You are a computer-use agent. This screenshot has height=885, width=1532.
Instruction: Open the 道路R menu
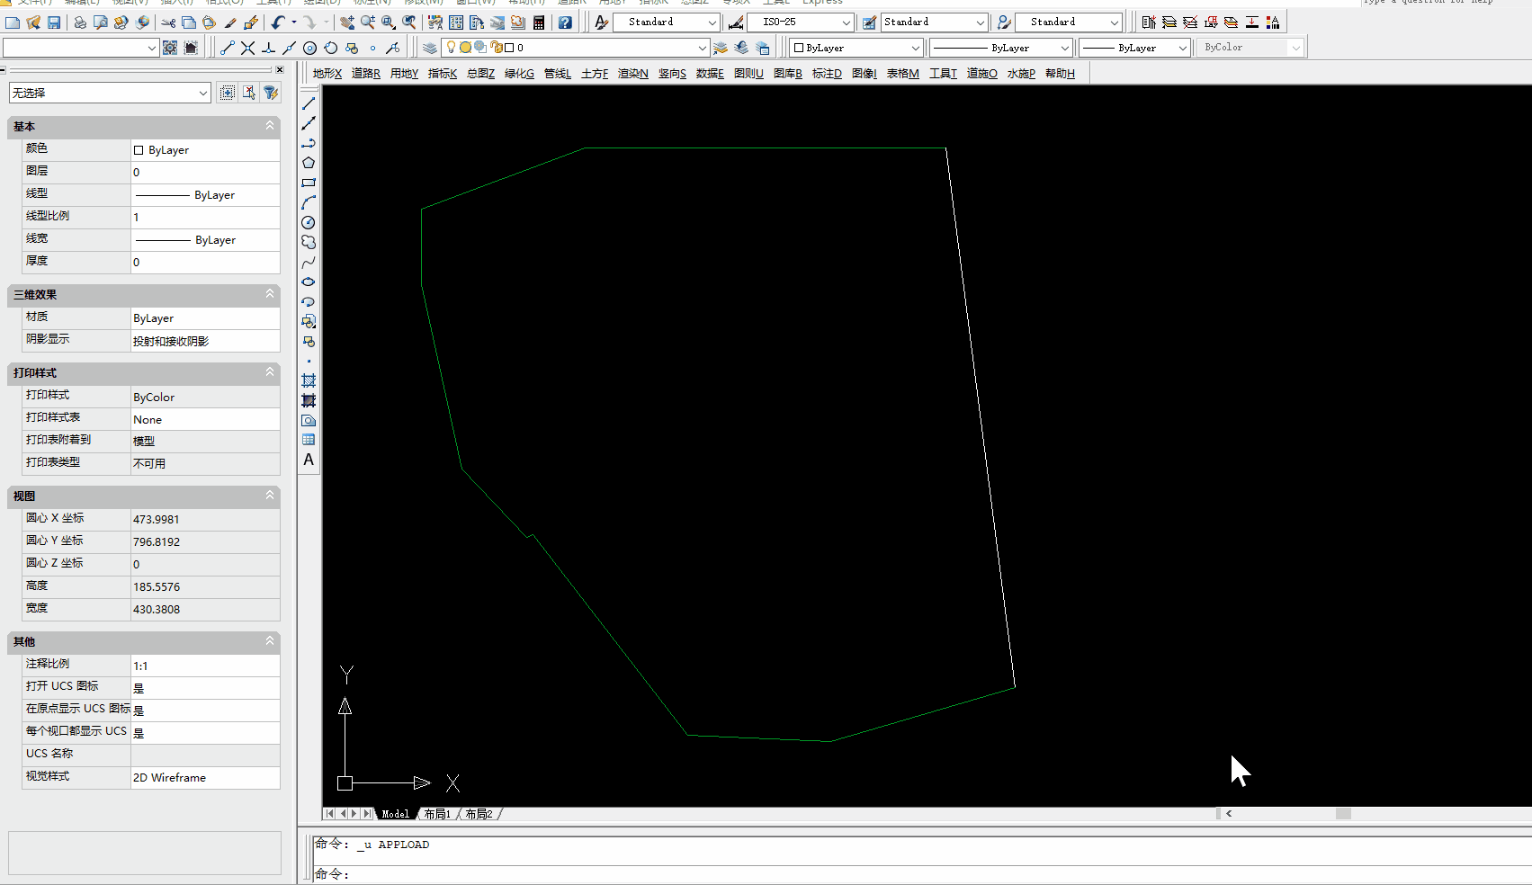coord(365,73)
